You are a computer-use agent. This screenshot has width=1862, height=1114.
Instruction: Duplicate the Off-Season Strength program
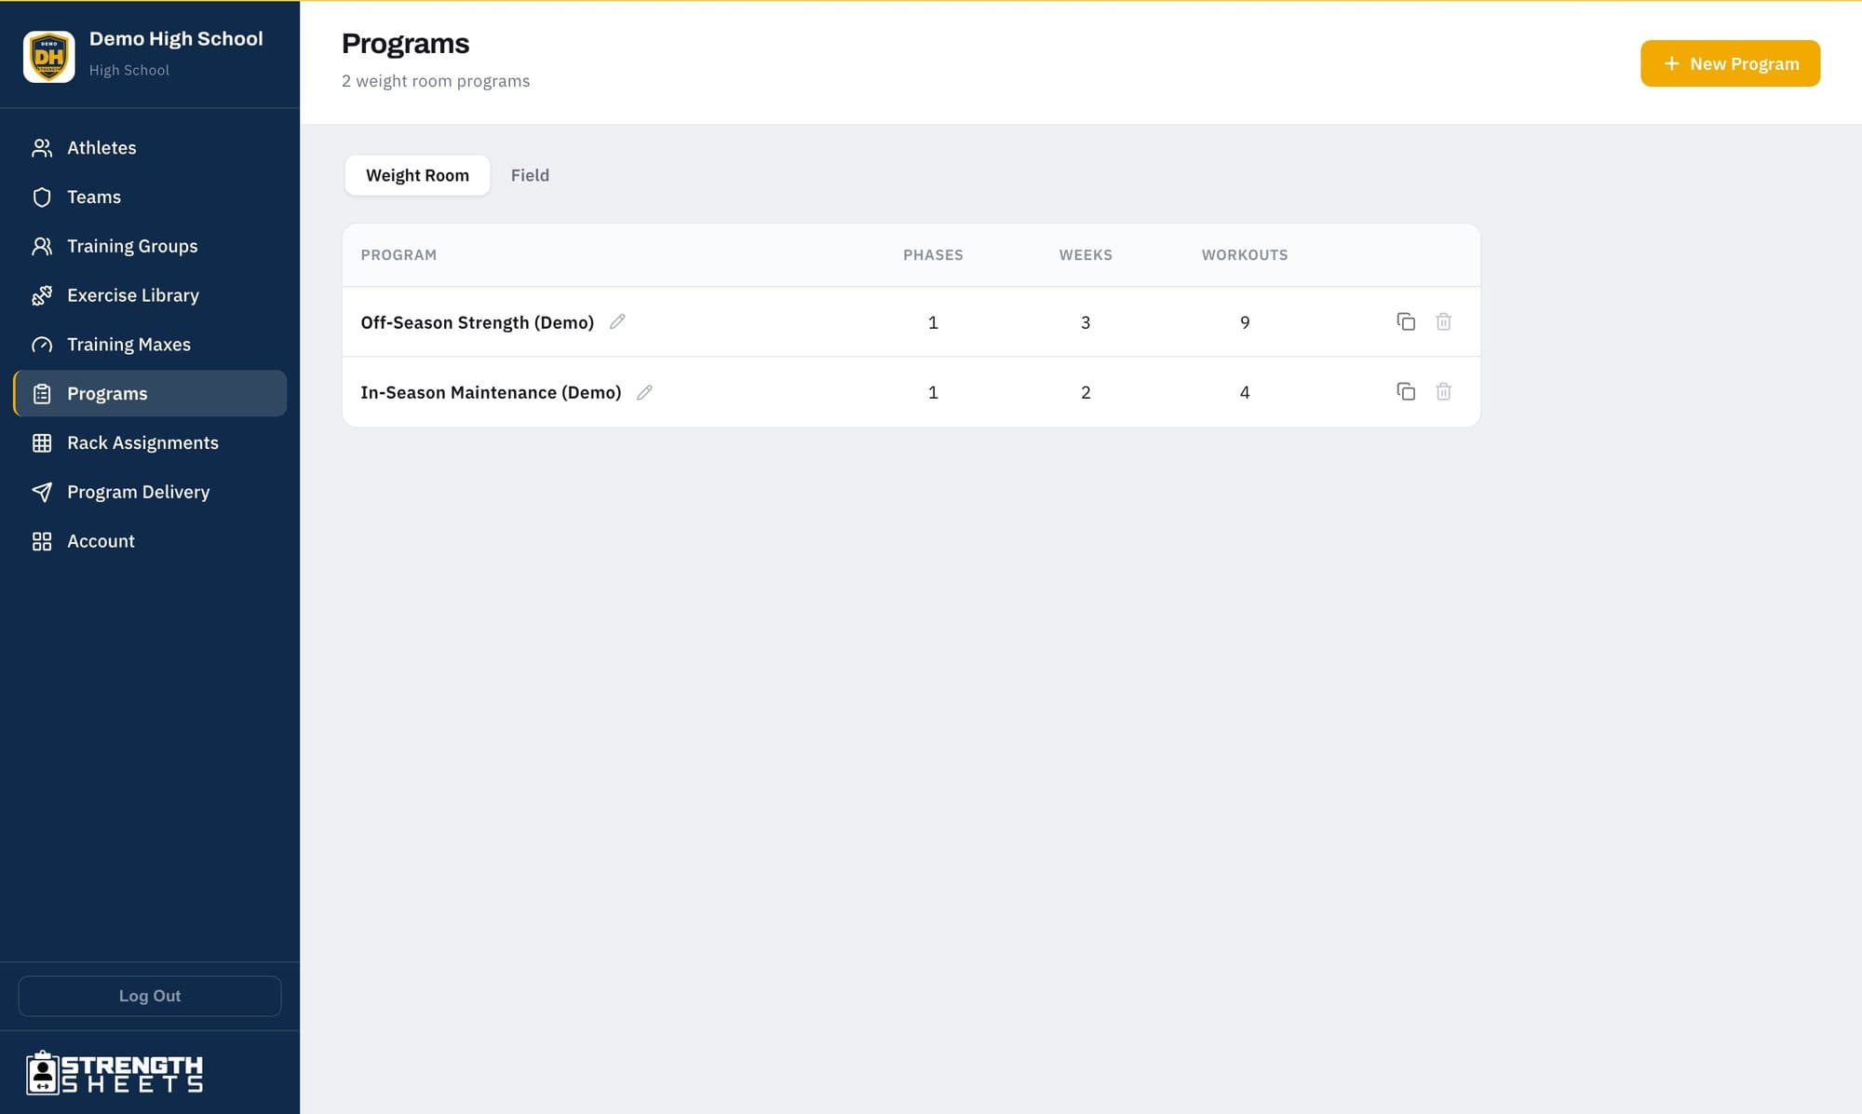[x=1406, y=321]
